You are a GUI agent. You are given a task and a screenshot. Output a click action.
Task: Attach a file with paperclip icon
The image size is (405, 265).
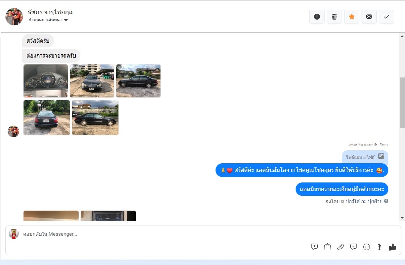[x=341, y=247]
